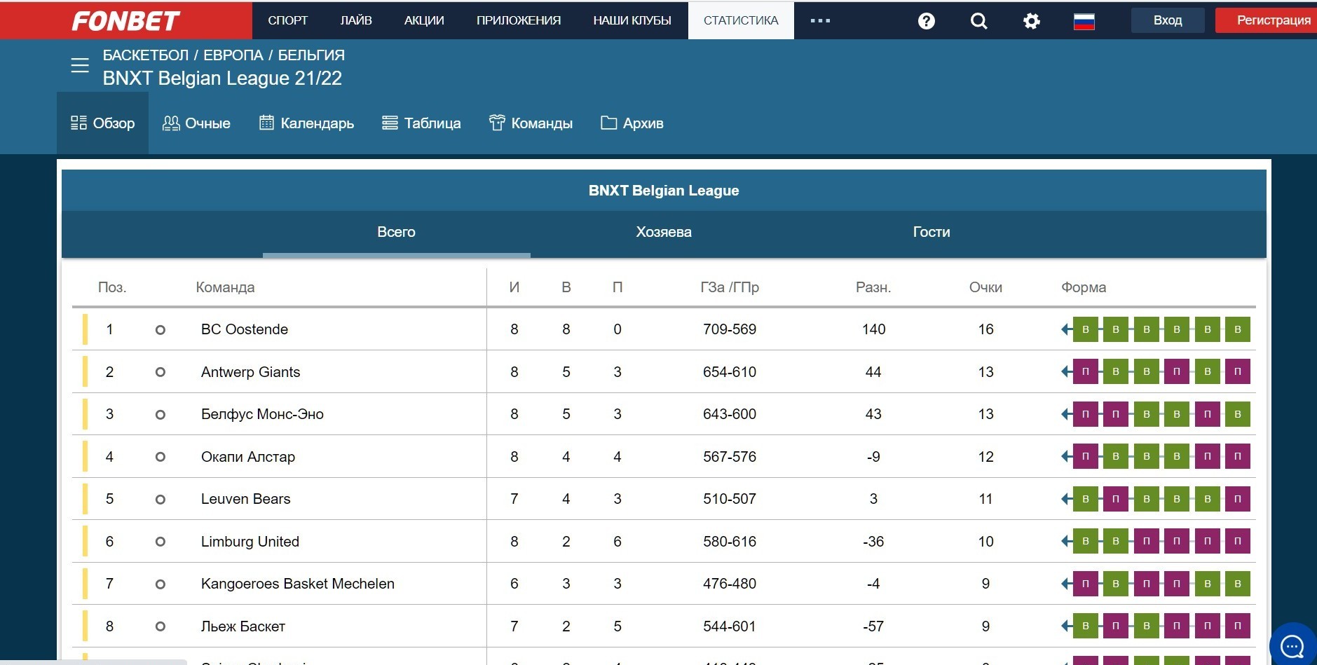Open the Kangoeroes Basket Mechelen team link

(298, 584)
